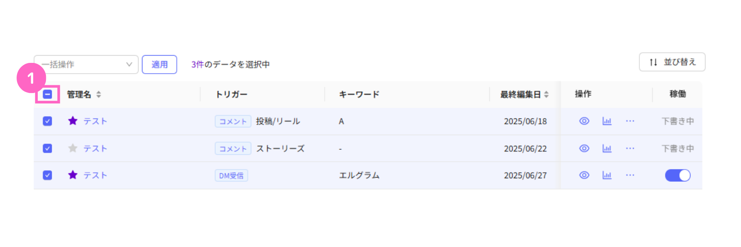Viewport: 741px width, 247px height.
Task: Open the 一括操作 dropdown
Action: pos(86,64)
